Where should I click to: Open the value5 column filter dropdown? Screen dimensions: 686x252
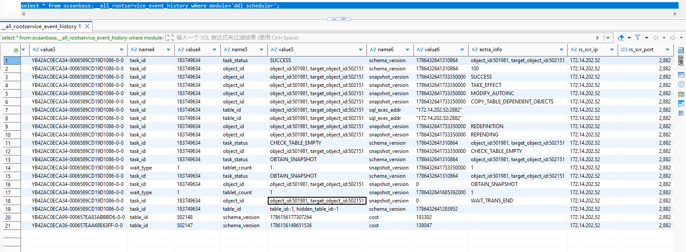[360, 50]
